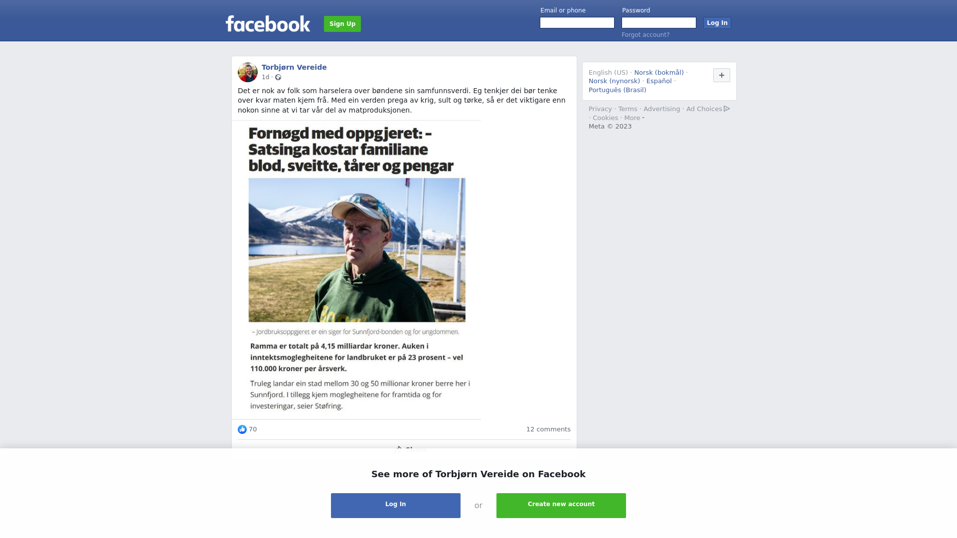The width and height of the screenshot is (957, 538).
Task: Focus the Password input field
Action: point(659,23)
